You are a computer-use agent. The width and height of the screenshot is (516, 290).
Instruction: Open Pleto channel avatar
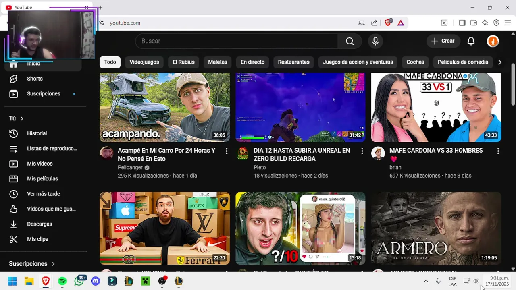point(242,153)
